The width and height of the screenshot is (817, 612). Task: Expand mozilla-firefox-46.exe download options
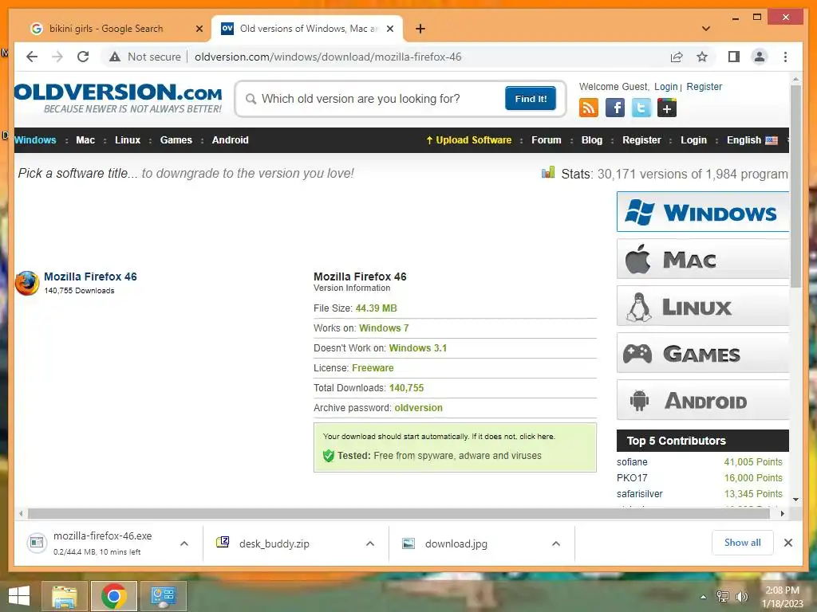184,543
